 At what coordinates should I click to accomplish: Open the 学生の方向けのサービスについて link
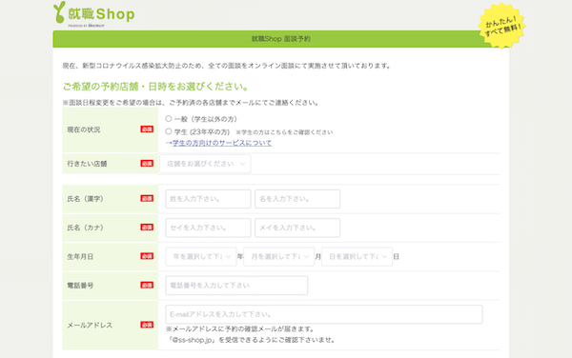click(222, 143)
